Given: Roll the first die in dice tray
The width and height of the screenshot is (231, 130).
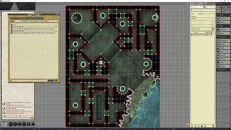Looking at the screenshot, I should (10, 124).
